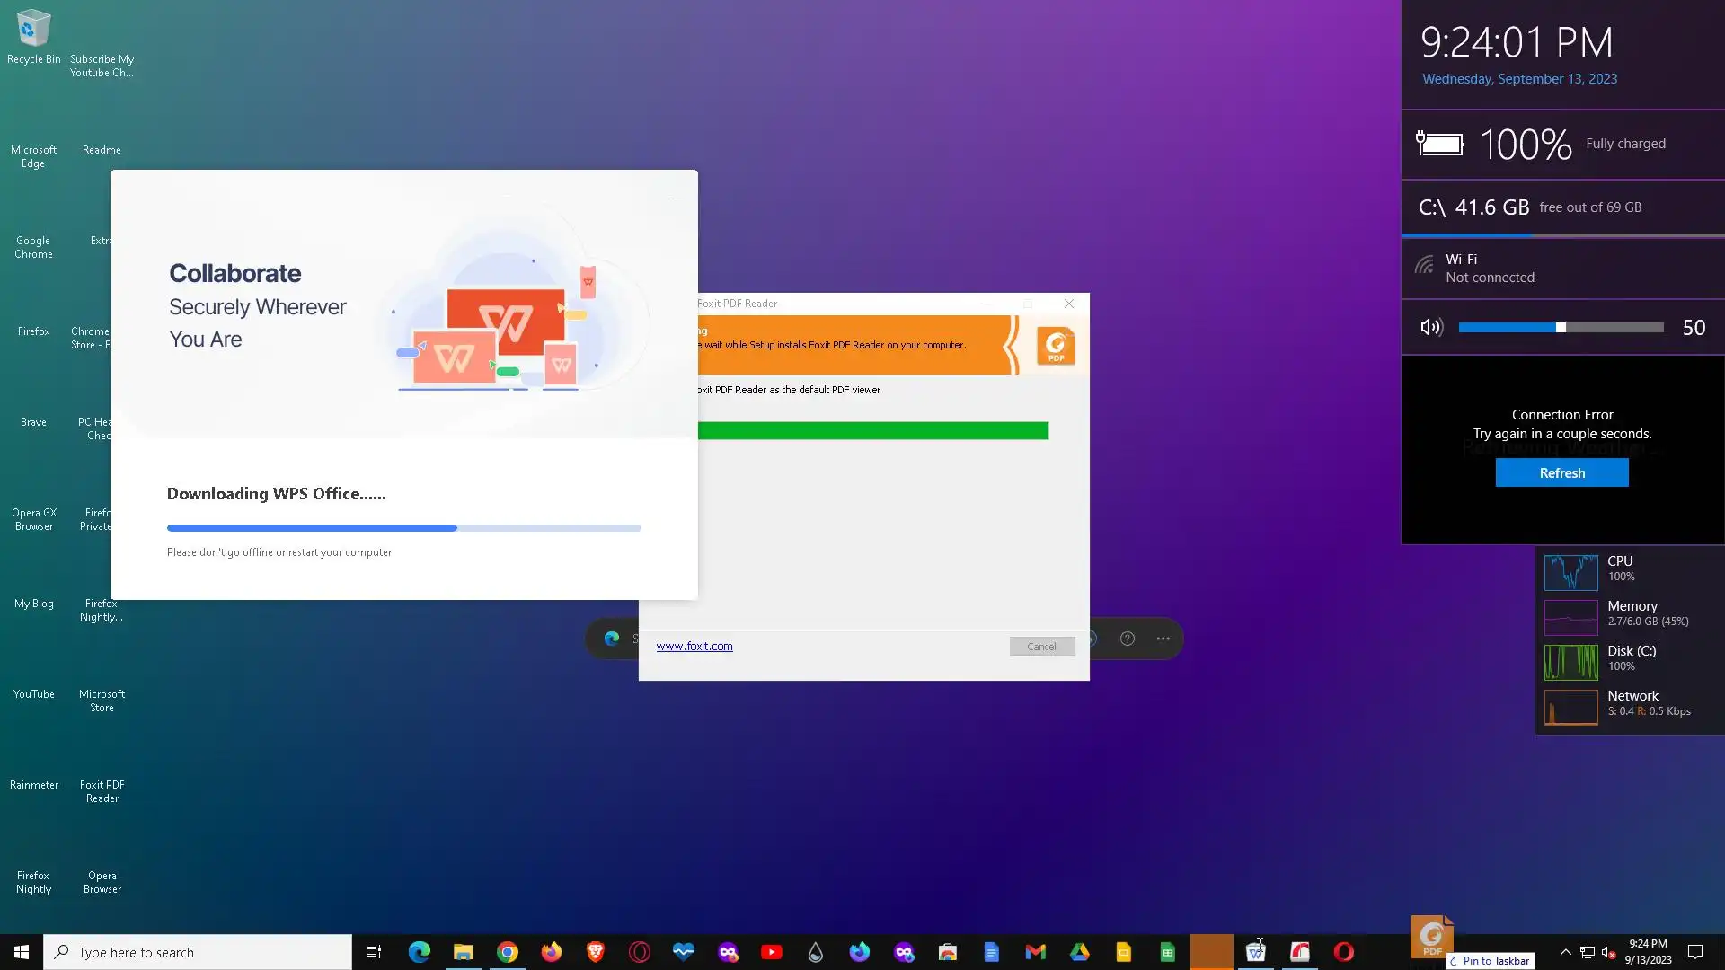Adjust the volume slider at 50
1725x970 pixels.
1561,328
